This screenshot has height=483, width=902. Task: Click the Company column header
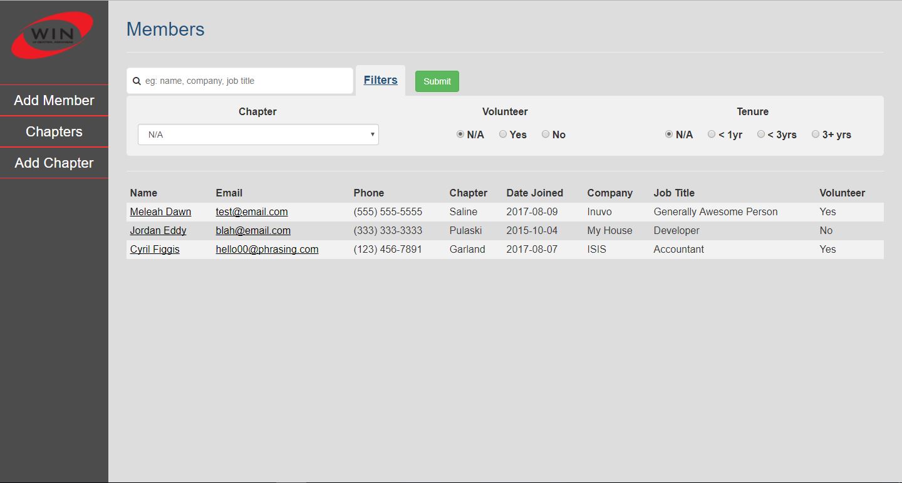pos(610,193)
